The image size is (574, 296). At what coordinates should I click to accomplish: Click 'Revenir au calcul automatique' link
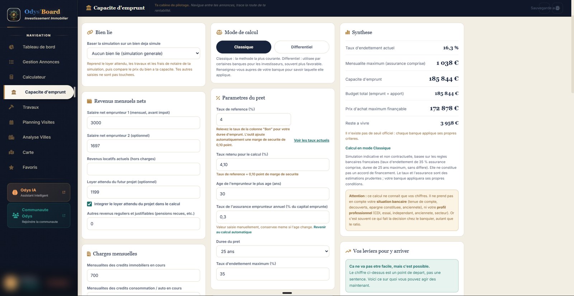point(271,230)
